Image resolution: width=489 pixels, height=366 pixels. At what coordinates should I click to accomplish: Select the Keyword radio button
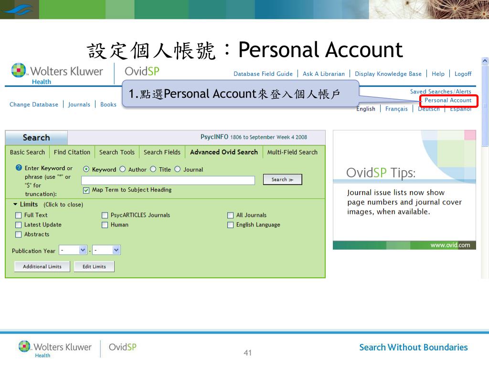click(86, 169)
